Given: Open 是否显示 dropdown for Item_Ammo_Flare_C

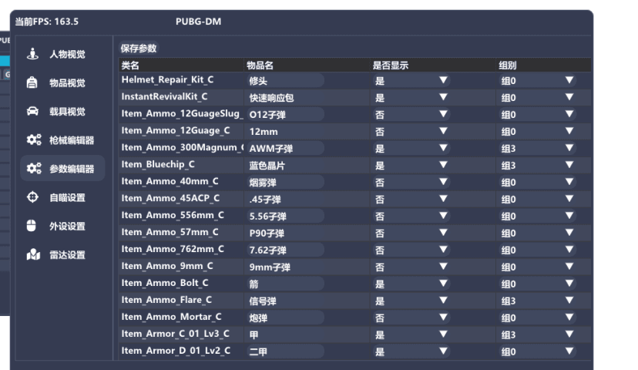Looking at the screenshot, I should (411, 301).
